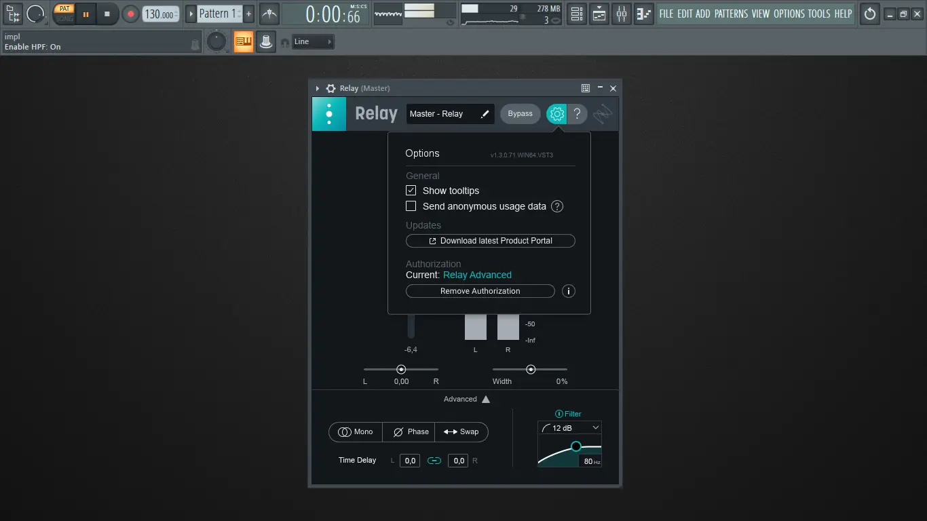The width and height of the screenshot is (927, 521).
Task: Click the Remove Authorization button
Action: [480, 291]
